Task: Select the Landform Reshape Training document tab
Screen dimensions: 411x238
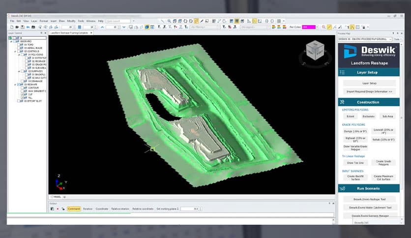Action: coord(69,32)
